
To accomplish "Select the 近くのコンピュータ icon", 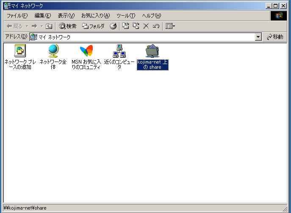I will pyautogui.click(x=119, y=51).
